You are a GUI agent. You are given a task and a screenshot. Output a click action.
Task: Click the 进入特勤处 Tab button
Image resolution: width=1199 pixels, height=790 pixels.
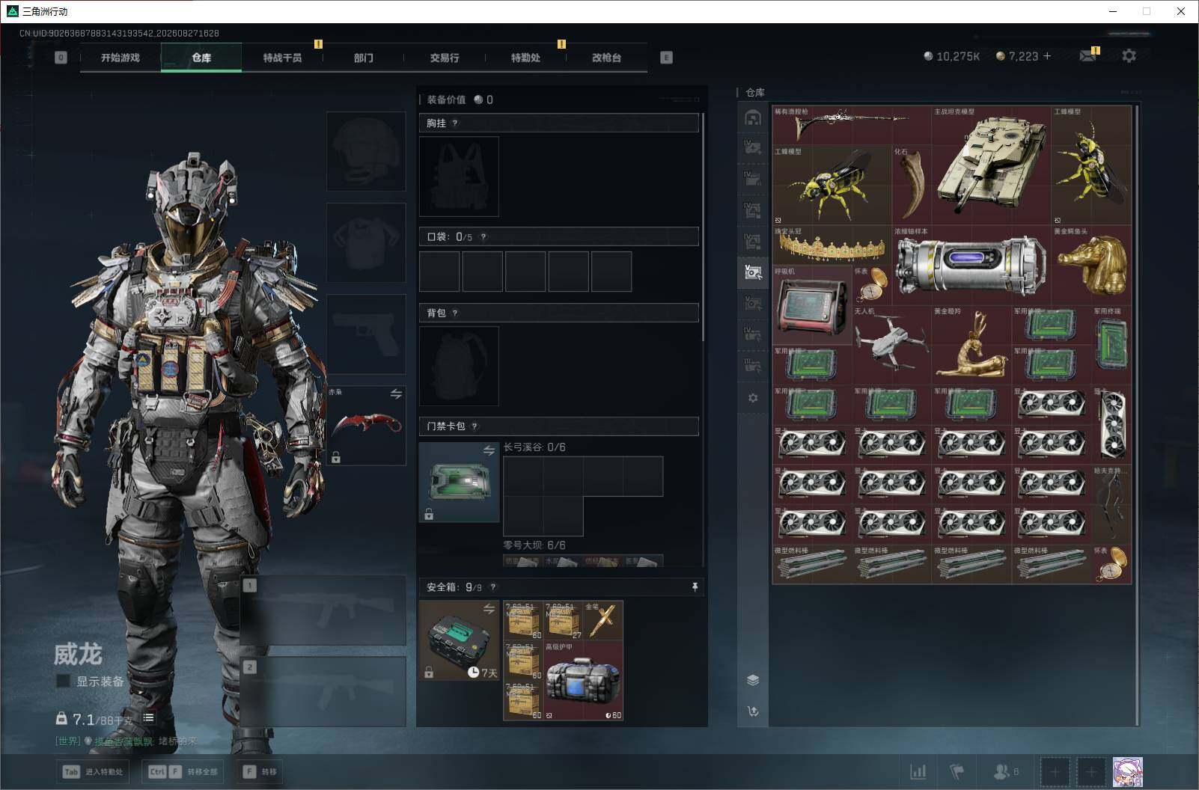(93, 772)
